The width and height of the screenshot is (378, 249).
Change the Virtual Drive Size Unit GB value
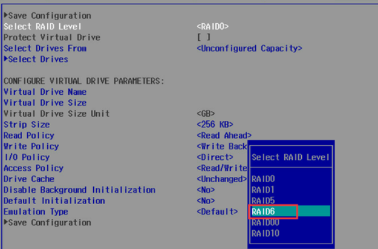point(205,113)
